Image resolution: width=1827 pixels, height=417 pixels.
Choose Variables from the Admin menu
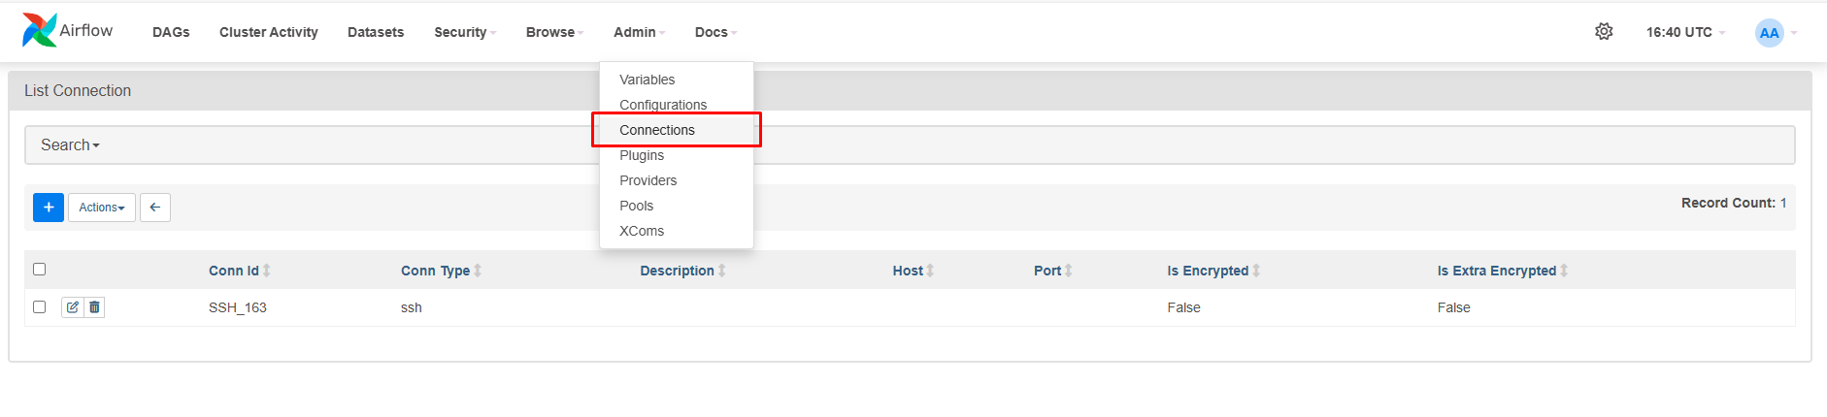point(648,80)
